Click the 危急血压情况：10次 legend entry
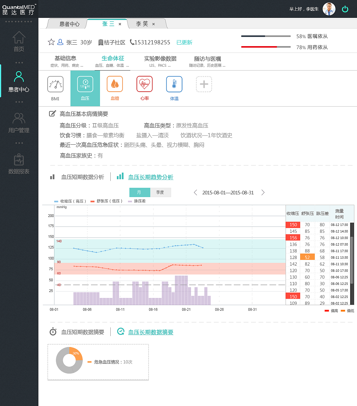The height and width of the screenshot is (406, 357). click(x=110, y=362)
